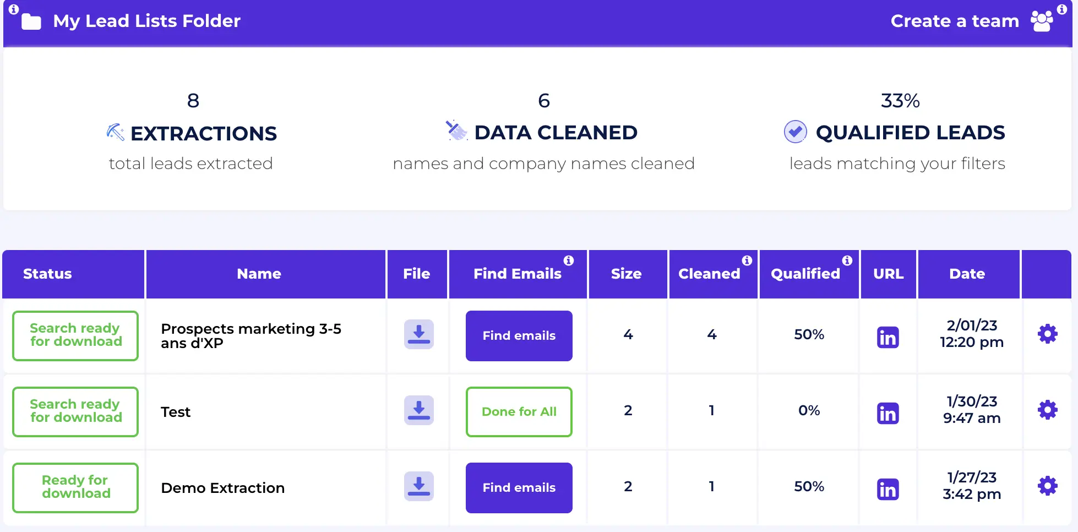Open LinkedIn URL for Prospects marketing row
This screenshot has width=1078, height=532.
click(888, 337)
